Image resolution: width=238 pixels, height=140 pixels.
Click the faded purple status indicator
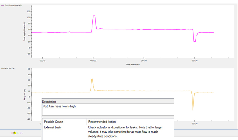[x=21, y=133]
